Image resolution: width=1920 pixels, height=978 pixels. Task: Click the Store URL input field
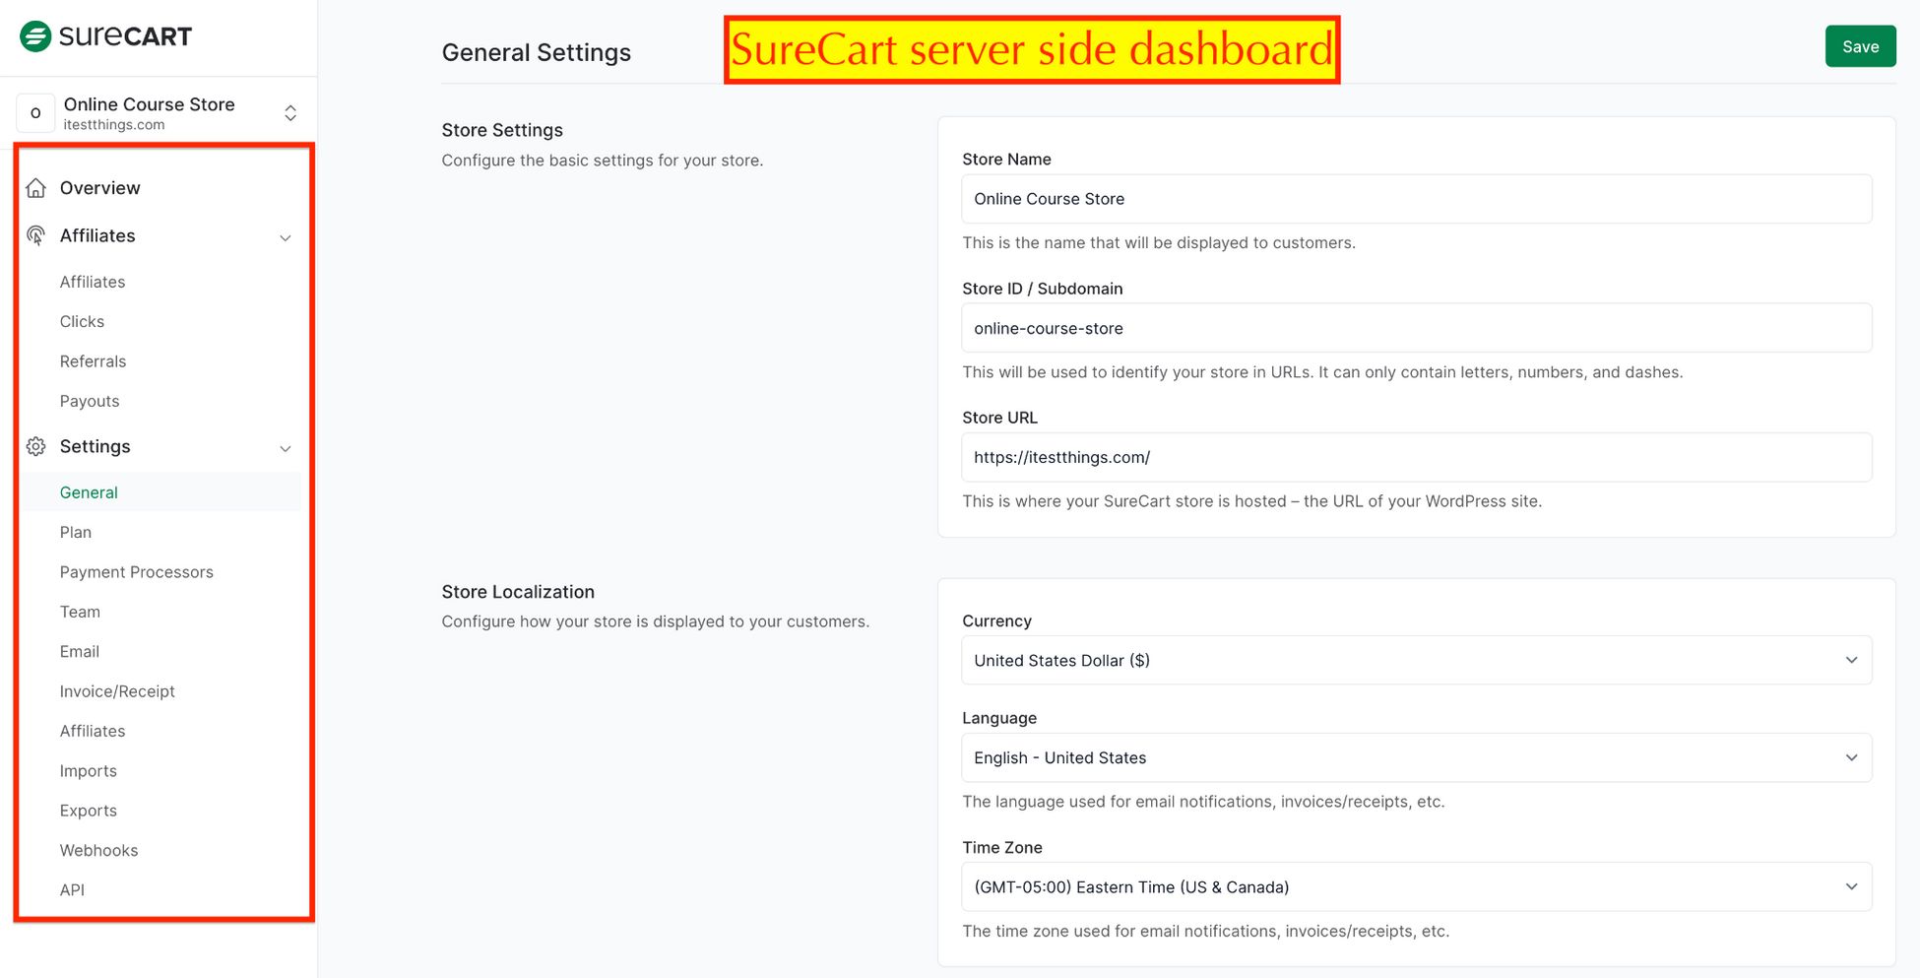click(1417, 457)
